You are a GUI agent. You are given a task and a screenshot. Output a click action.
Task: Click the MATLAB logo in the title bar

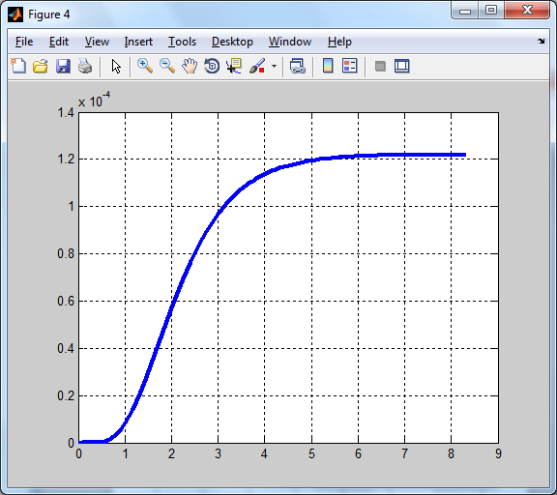(15, 15)
